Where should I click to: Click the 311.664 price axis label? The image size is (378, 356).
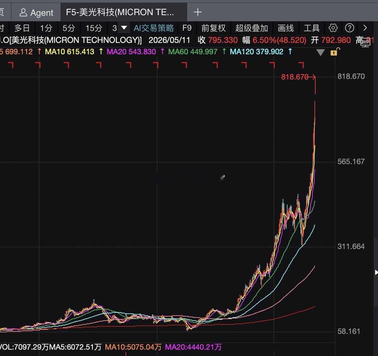[351, 246]
